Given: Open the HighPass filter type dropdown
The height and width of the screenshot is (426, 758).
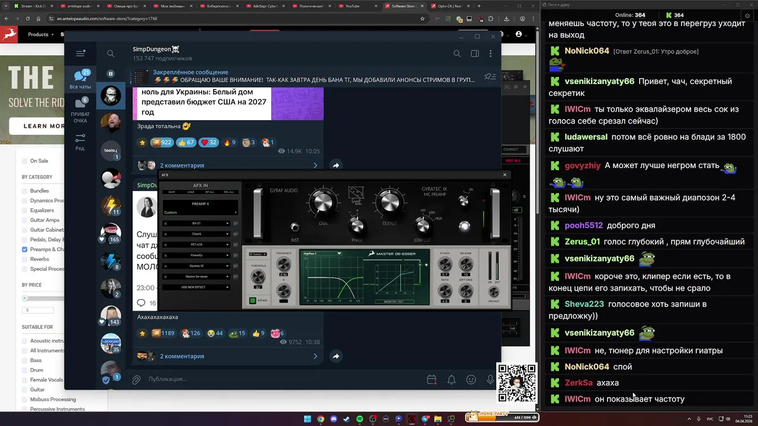Looking at the screenshot, I should point(322,253).
